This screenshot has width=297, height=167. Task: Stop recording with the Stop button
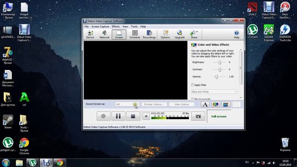tap(133, 116)
